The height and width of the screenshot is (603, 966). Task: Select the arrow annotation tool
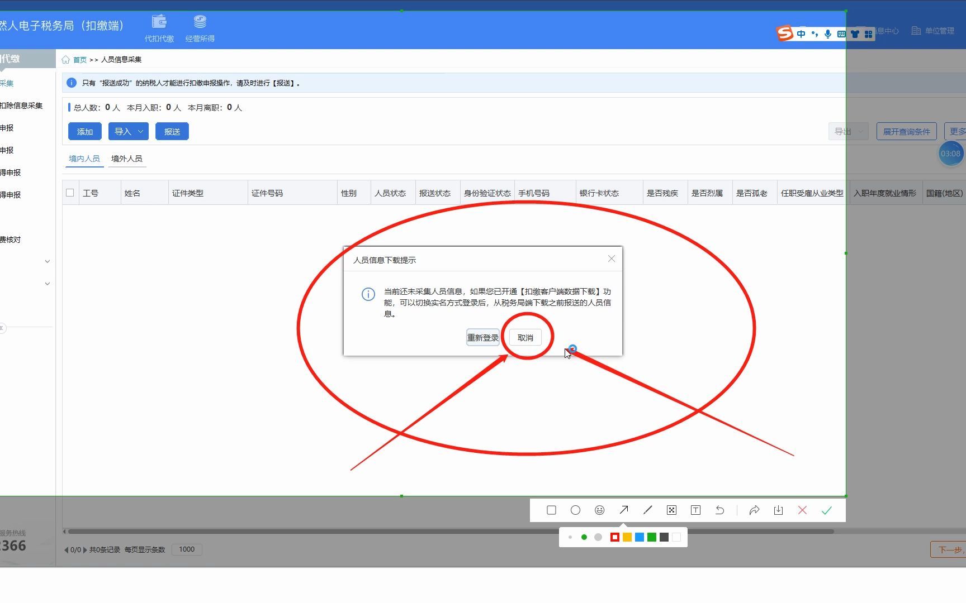coord(623,510)
